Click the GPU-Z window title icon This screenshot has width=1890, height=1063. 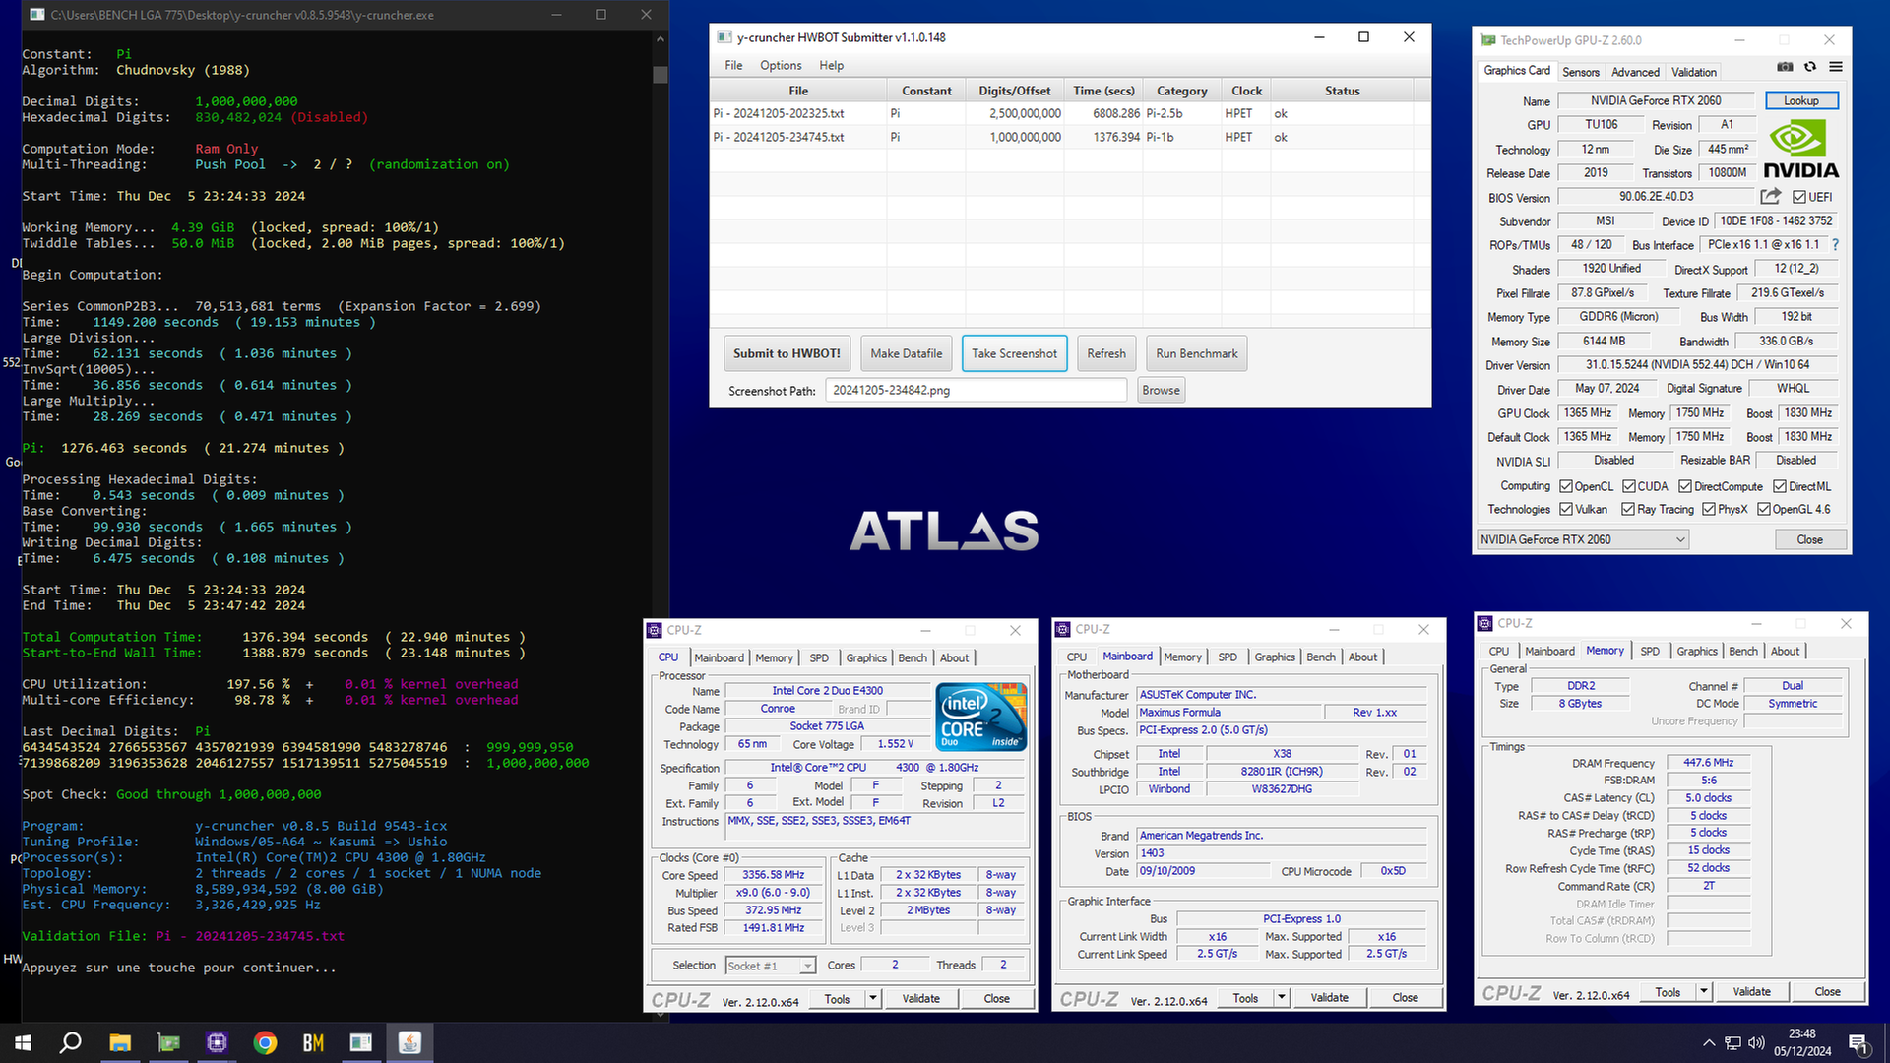tap(1488, 40)
